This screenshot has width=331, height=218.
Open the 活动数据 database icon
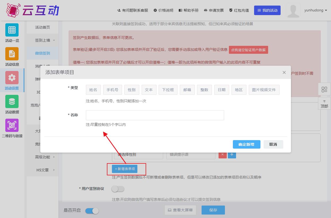[x=12, y=101]
